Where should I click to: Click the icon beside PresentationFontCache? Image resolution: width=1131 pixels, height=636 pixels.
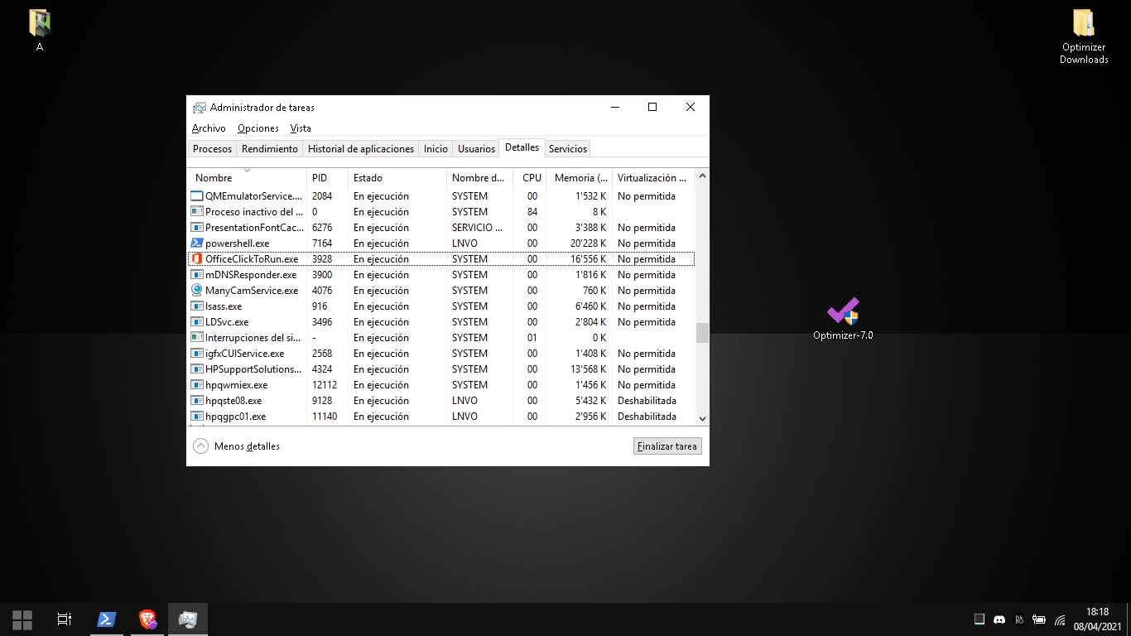click(x=197, y=228)
